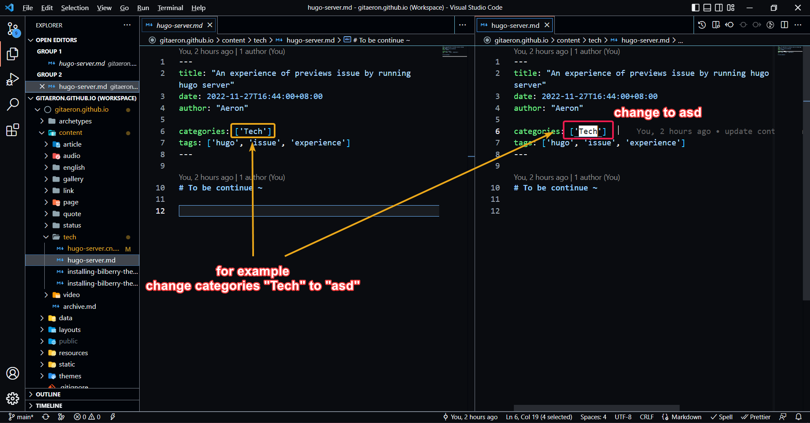Expand the OUTLINE section

[82, 394]
